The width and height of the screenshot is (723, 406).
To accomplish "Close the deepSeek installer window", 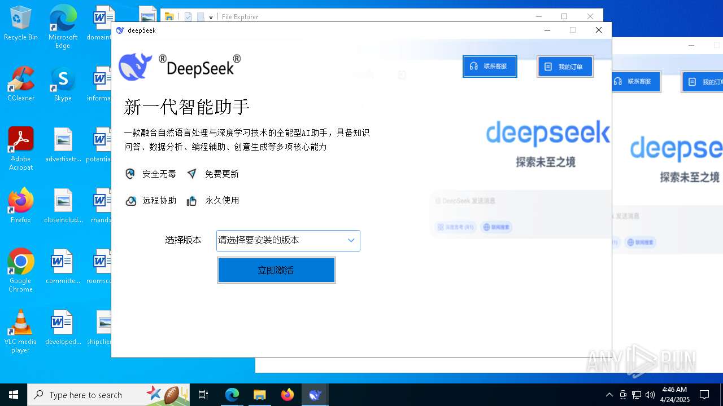I will click(x=599, y=30).
